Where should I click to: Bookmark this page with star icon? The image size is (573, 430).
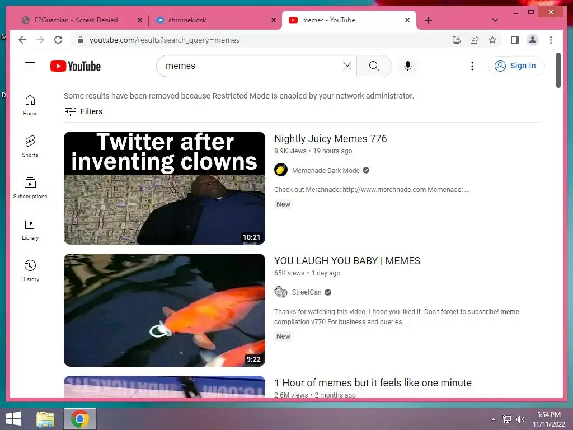[x=492, y=40]
